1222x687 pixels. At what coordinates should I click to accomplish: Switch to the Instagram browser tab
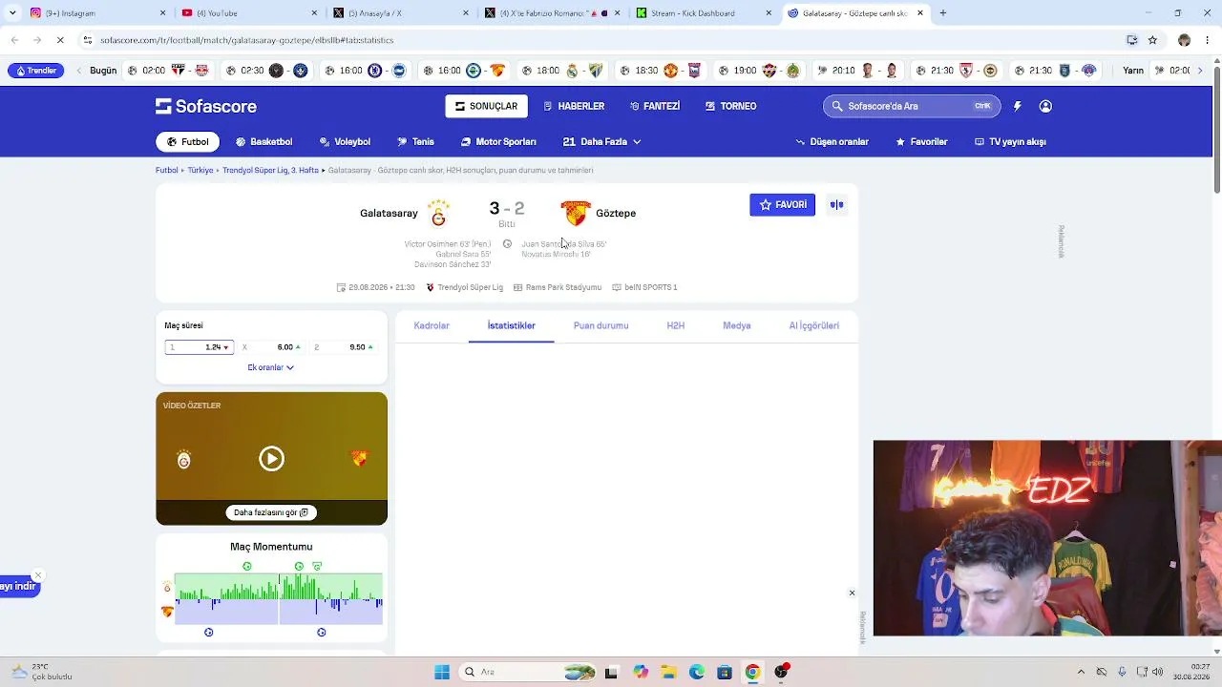pos(95,13)
